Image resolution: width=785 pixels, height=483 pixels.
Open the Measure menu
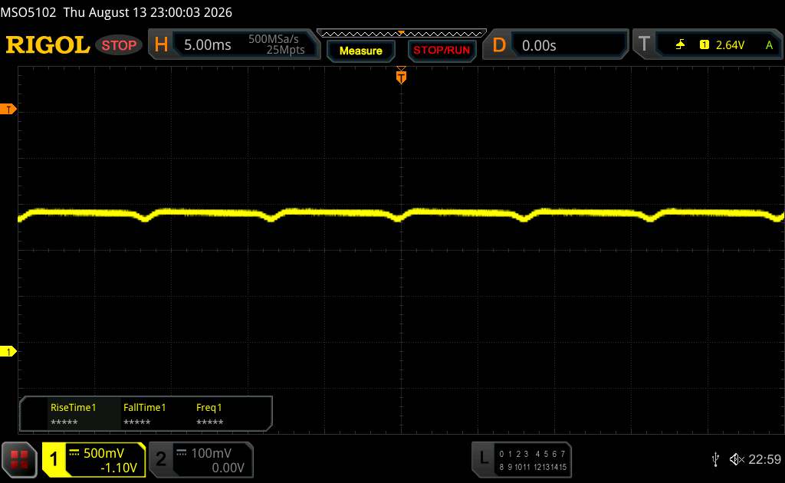[x=361, y=51]
